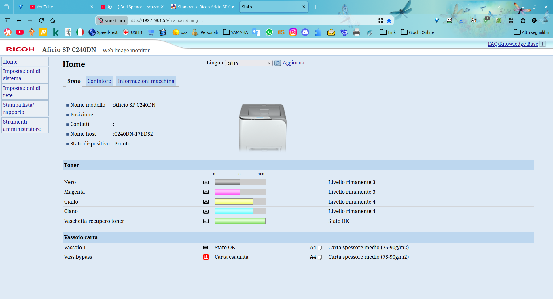553x299 pixels.
Task: Open a new browser tab
Action: (316, 7)
